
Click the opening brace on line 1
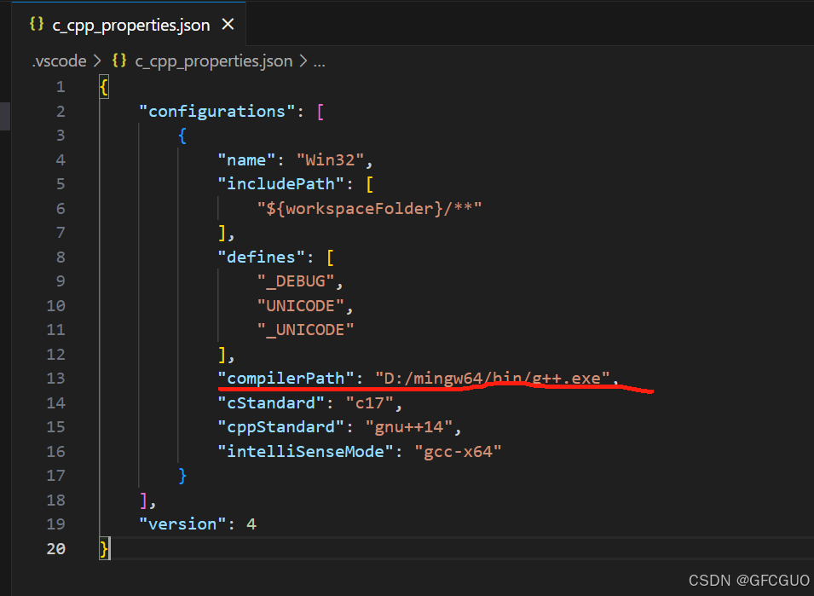[104, 87]
